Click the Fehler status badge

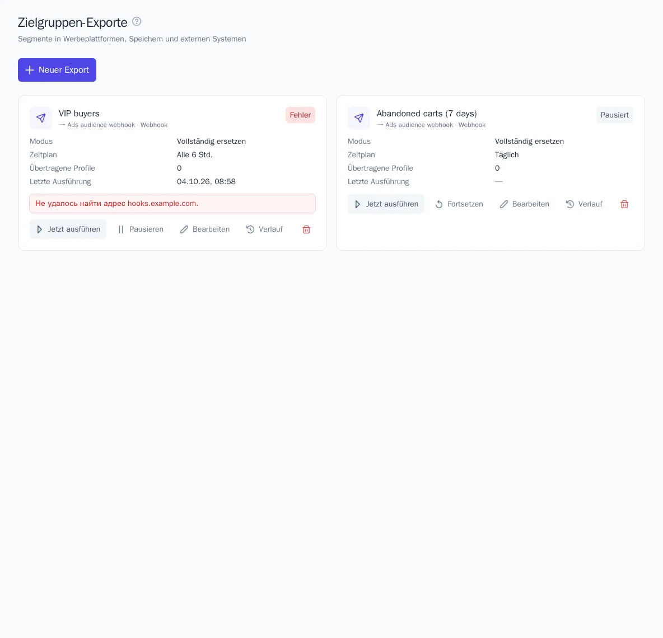[x=300, y=115]
